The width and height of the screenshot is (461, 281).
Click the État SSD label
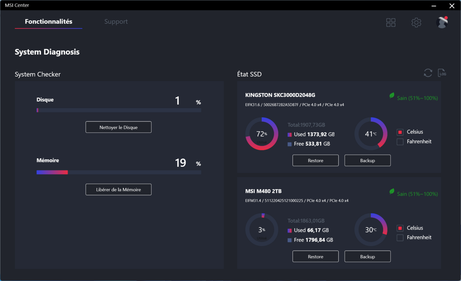tap(249, 74)
